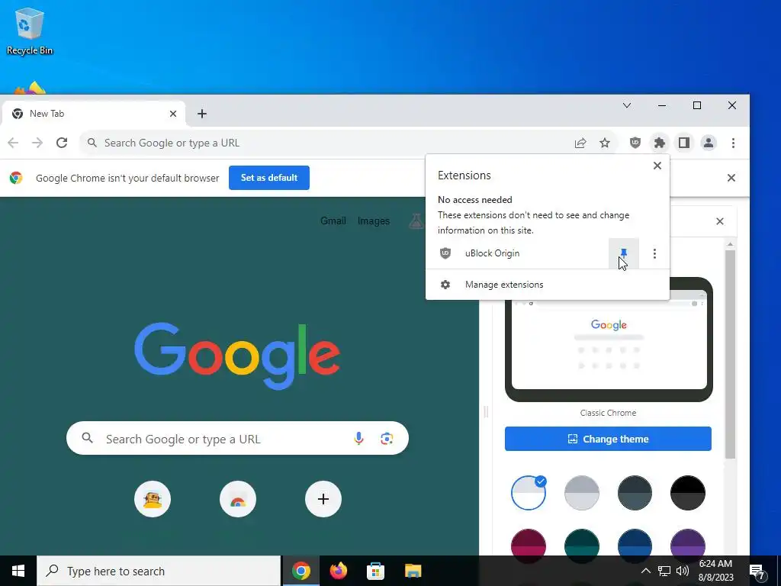
Task: Select the maroon color swatch
Action: [529, 543]
